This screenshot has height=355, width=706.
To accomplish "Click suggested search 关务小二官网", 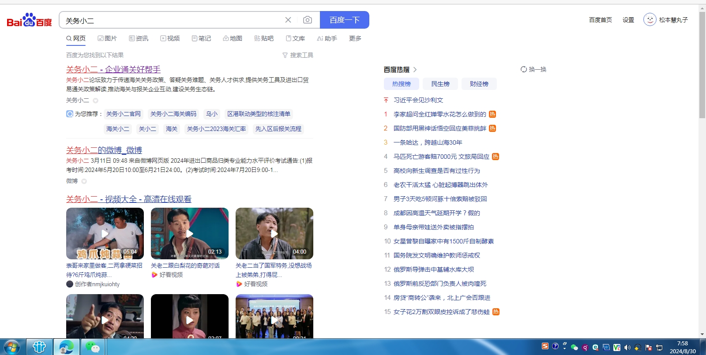I will (124, 114).
